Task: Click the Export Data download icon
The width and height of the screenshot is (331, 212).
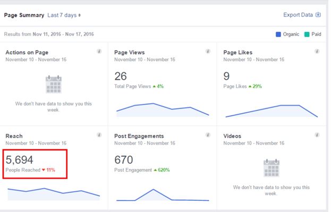Action: tap(318, 15)
